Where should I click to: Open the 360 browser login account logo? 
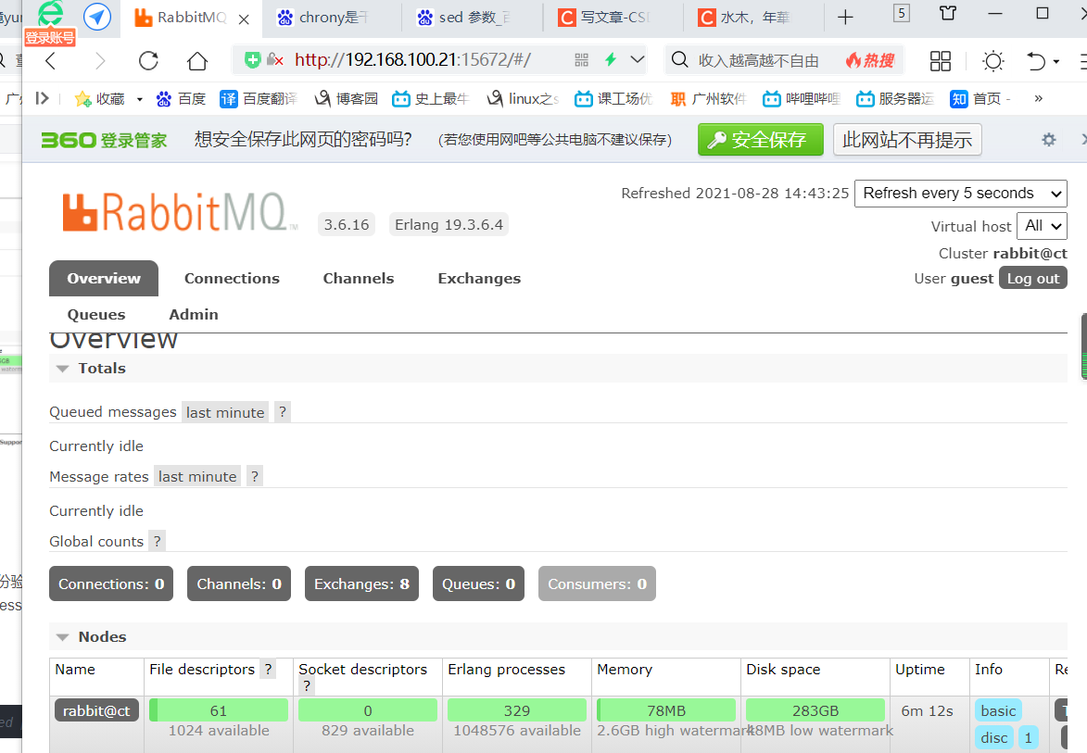click(50, 22)
